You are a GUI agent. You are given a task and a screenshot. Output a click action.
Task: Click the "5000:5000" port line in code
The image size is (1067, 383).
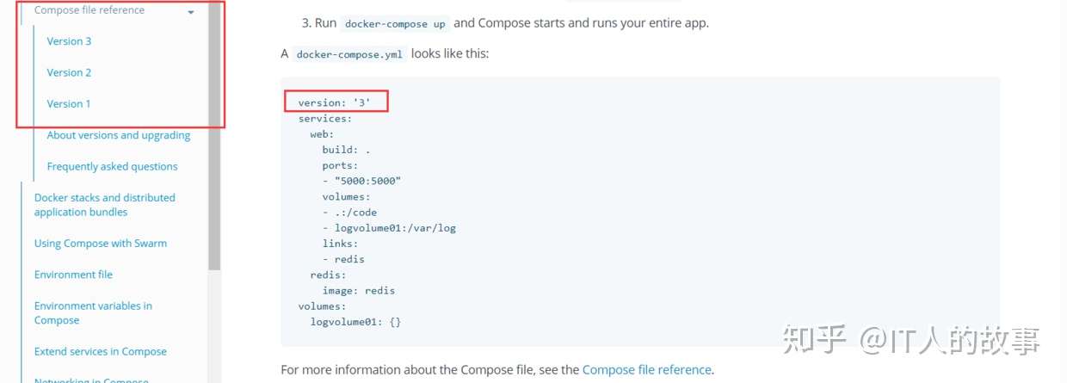362,181
